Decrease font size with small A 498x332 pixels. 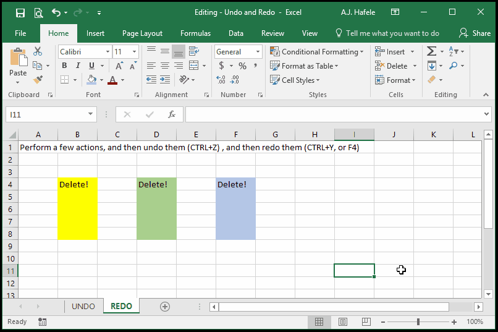coord(133,66)
